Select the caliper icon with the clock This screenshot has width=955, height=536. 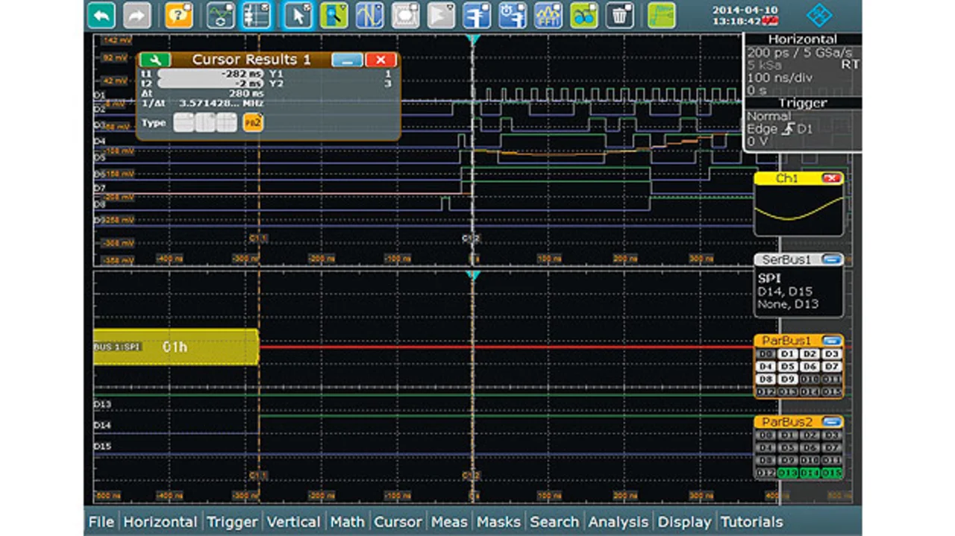point(513,15)
